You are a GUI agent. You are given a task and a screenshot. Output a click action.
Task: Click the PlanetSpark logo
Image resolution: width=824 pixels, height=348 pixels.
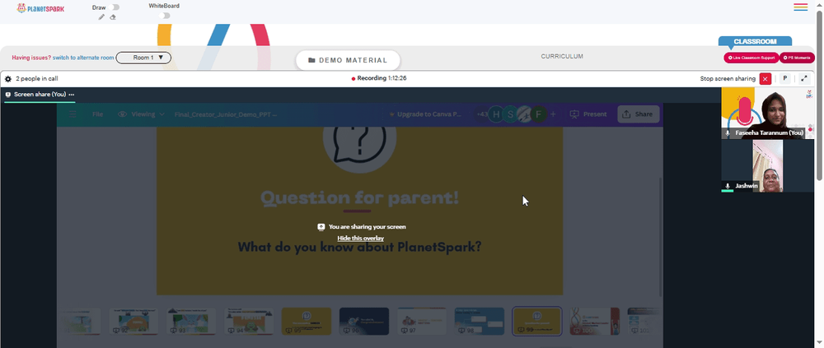click(40, 8)
